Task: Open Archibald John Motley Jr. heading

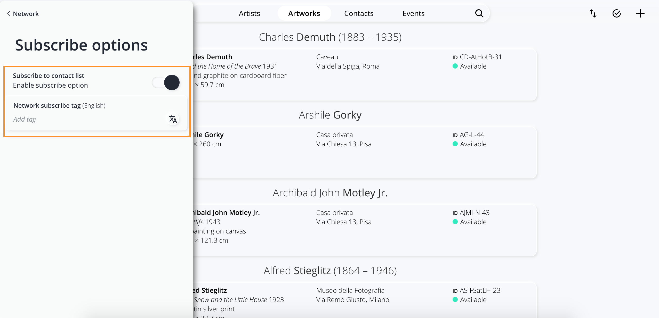Action: coord(330,193)
